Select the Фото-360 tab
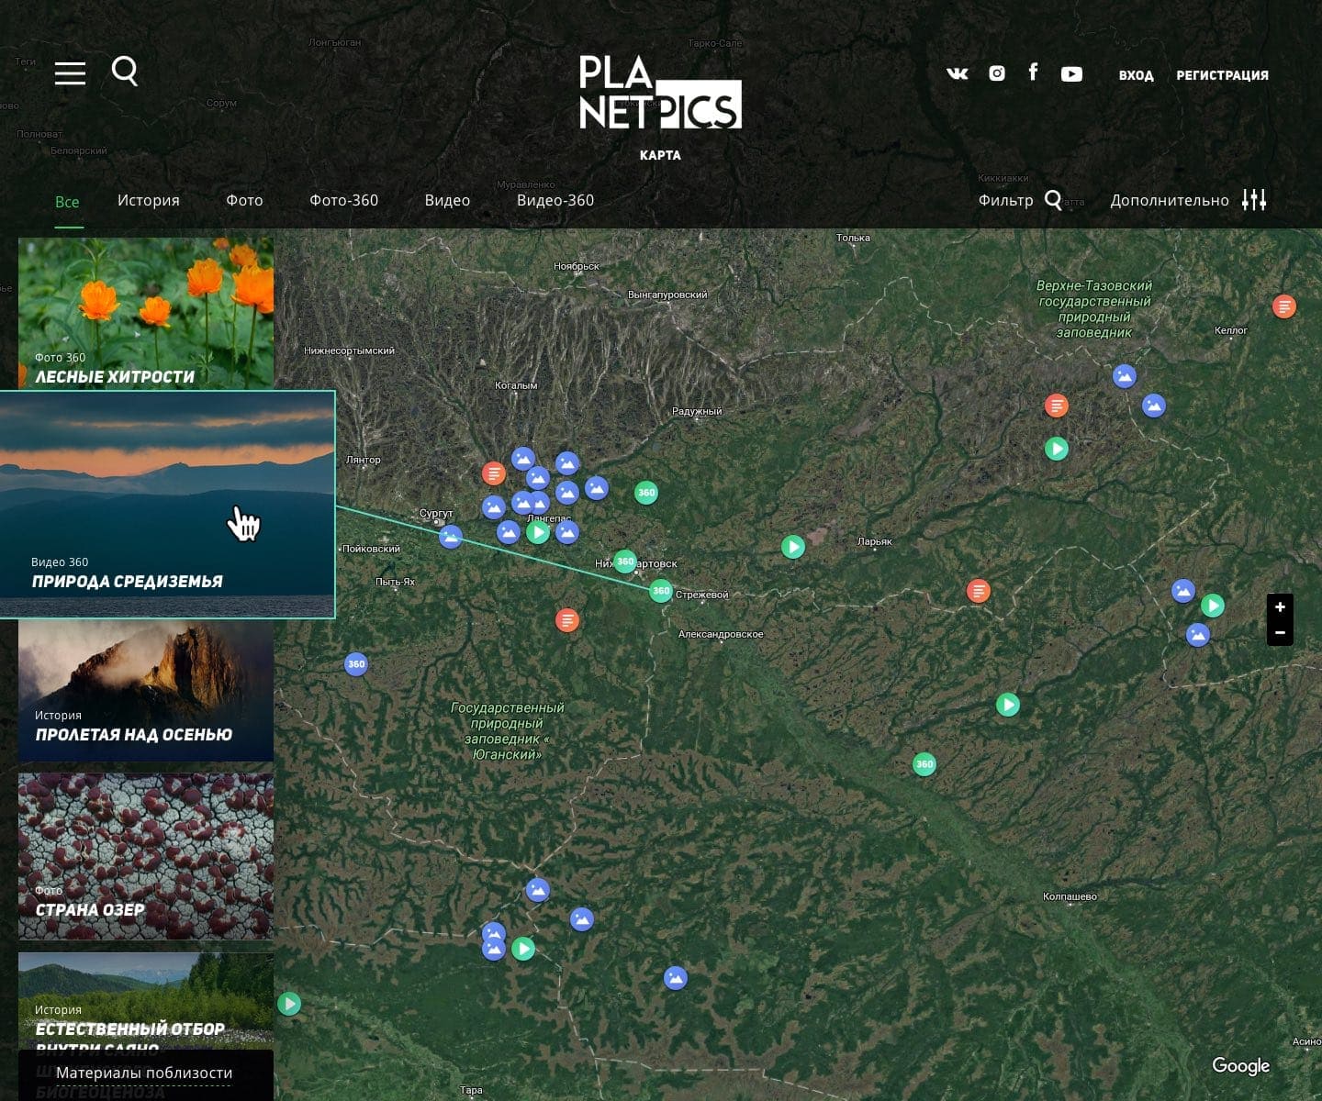Screen dimensions: 1322x1101 click(x=343, y=200)
